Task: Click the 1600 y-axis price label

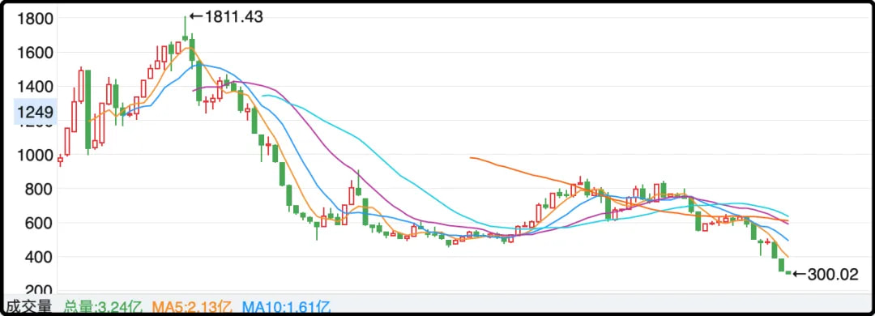Action: tap(35, 53)
